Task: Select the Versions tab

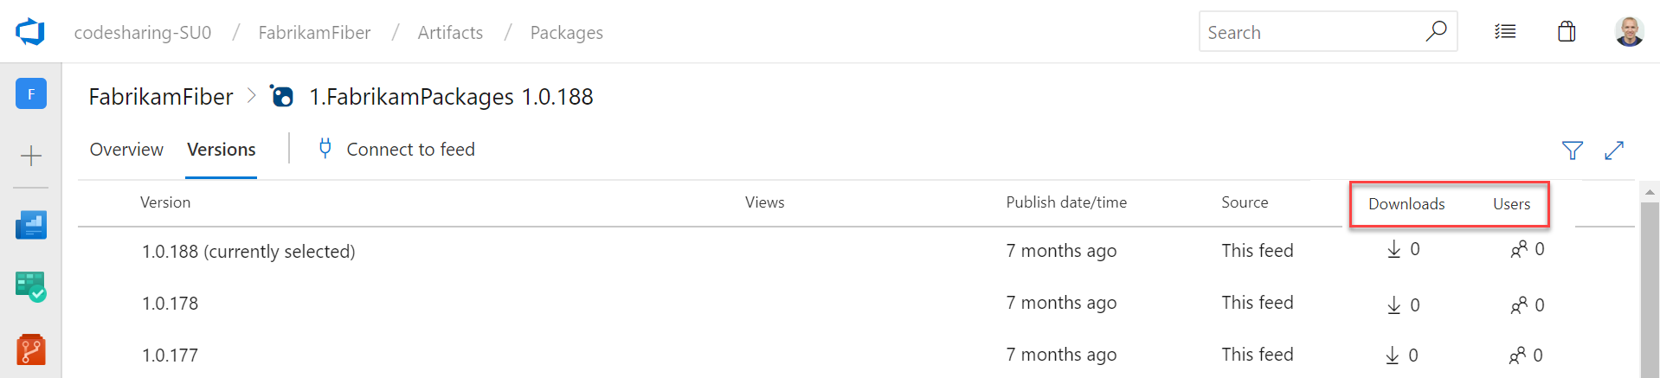Action: tap(222, 150)
